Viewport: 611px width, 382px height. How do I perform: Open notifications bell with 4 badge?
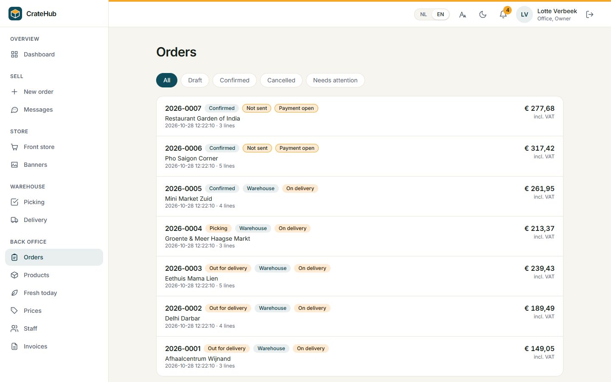(503, 14)
